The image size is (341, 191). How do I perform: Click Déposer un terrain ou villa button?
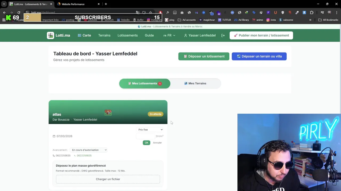pos(259,56)
